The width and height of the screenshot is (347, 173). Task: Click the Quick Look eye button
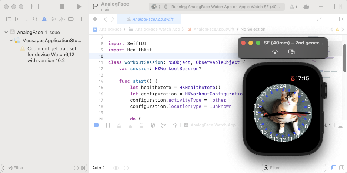116,168
